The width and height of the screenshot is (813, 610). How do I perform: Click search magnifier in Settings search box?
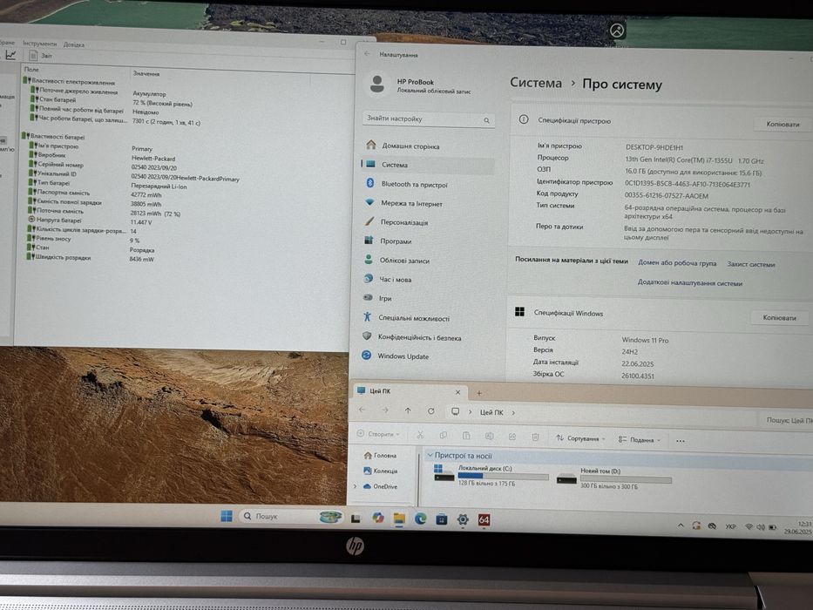click(x=486, y=120)
